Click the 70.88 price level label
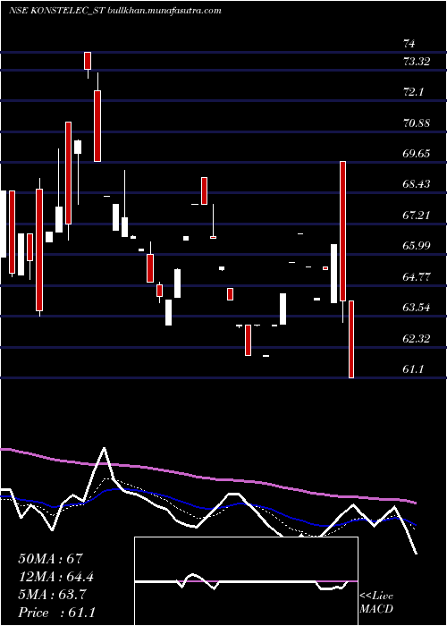The width and height of the screenshot is (447, 626). [x=417, y=123]
